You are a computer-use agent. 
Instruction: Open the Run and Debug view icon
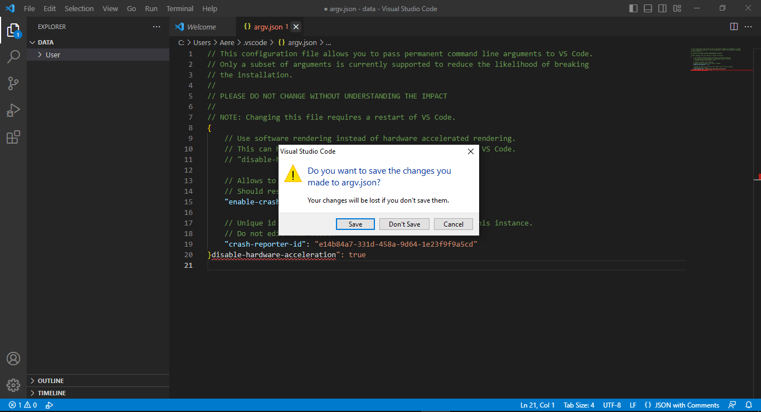tap(13, 110)
